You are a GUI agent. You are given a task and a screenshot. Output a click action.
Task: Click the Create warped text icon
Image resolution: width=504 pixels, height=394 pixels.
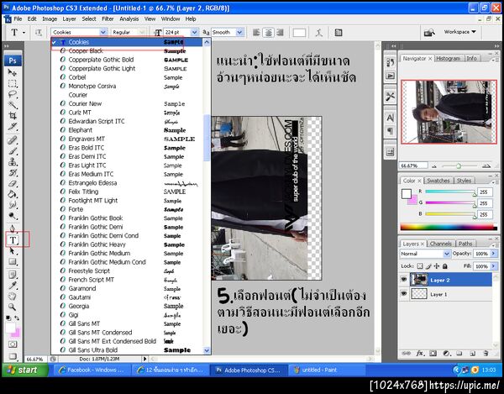pyautogui.click(x=319, y=33)
